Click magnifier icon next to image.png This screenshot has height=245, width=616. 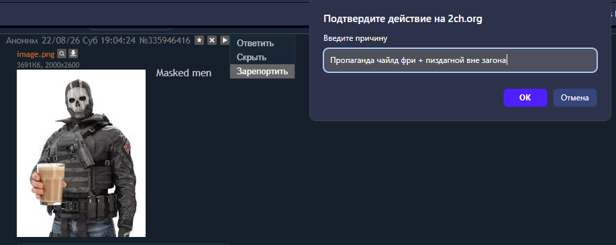point(62,54)
